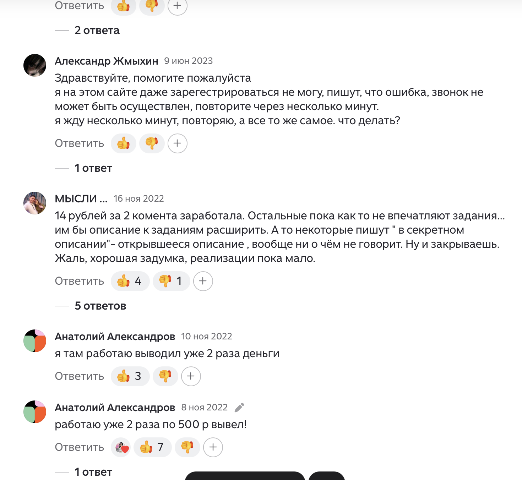
Task: Click the edit pencil icon next to 8 ноя 2022
Action: [x=239, y=407]
